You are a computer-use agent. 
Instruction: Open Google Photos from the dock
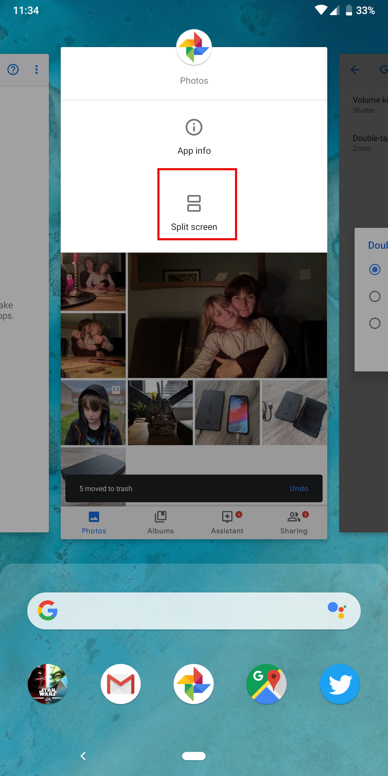[x=194, y=684]
